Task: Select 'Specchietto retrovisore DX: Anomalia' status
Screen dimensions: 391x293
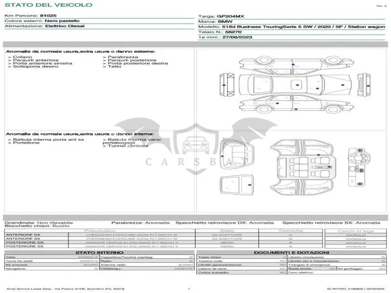Action: (225, 223)
